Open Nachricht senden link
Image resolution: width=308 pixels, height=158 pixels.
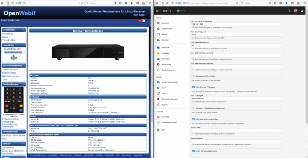(x=11, y=76)
